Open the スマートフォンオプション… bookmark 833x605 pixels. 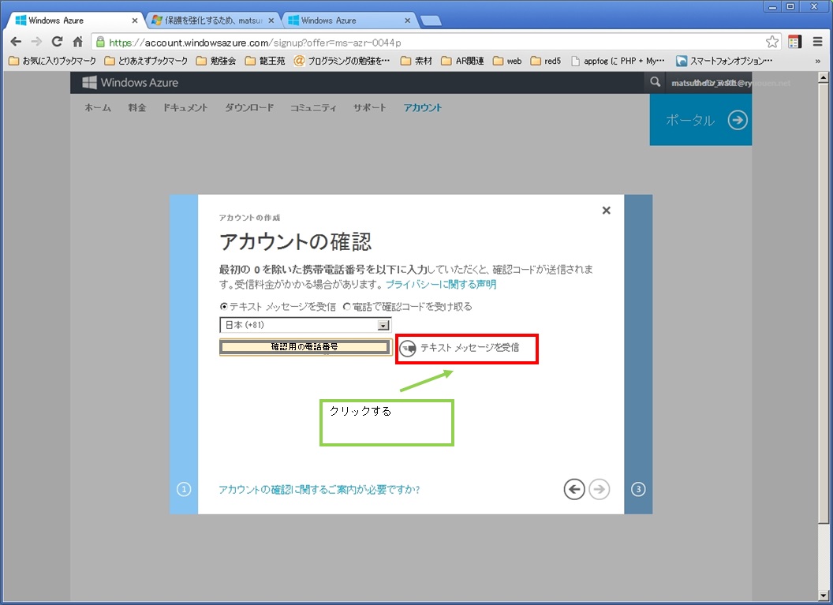(725, 61)
